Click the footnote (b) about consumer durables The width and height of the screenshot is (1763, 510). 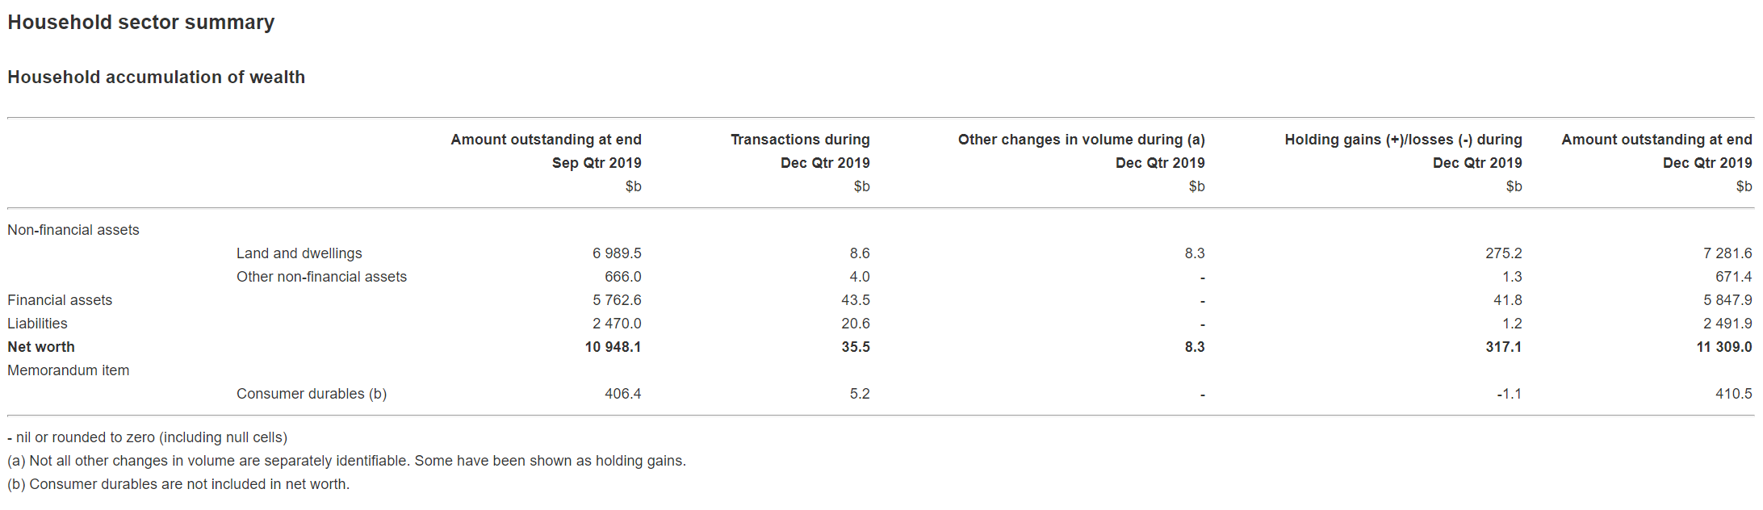(178, 484)
